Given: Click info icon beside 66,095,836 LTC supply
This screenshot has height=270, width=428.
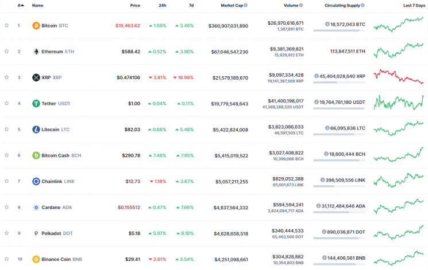Looking at the screenshot, I should click(327, 128).
